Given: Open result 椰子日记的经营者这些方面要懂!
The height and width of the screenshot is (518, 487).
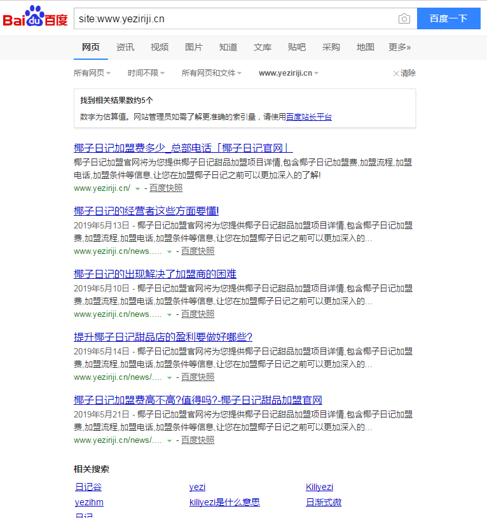Looking at the screenshot, I should click(x=146, y=211).
